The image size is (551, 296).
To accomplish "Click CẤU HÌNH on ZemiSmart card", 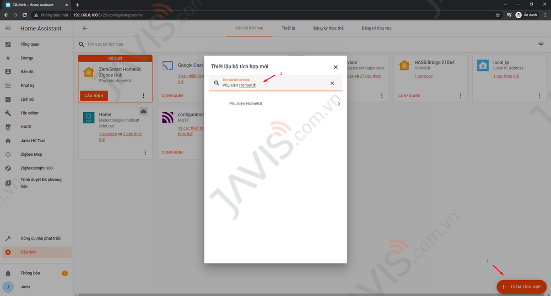I will (94, 96).
